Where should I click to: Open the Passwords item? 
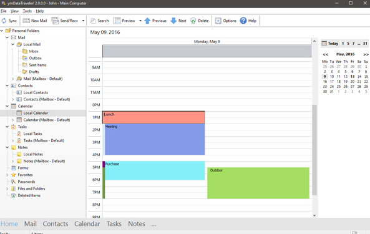[26, 182]
